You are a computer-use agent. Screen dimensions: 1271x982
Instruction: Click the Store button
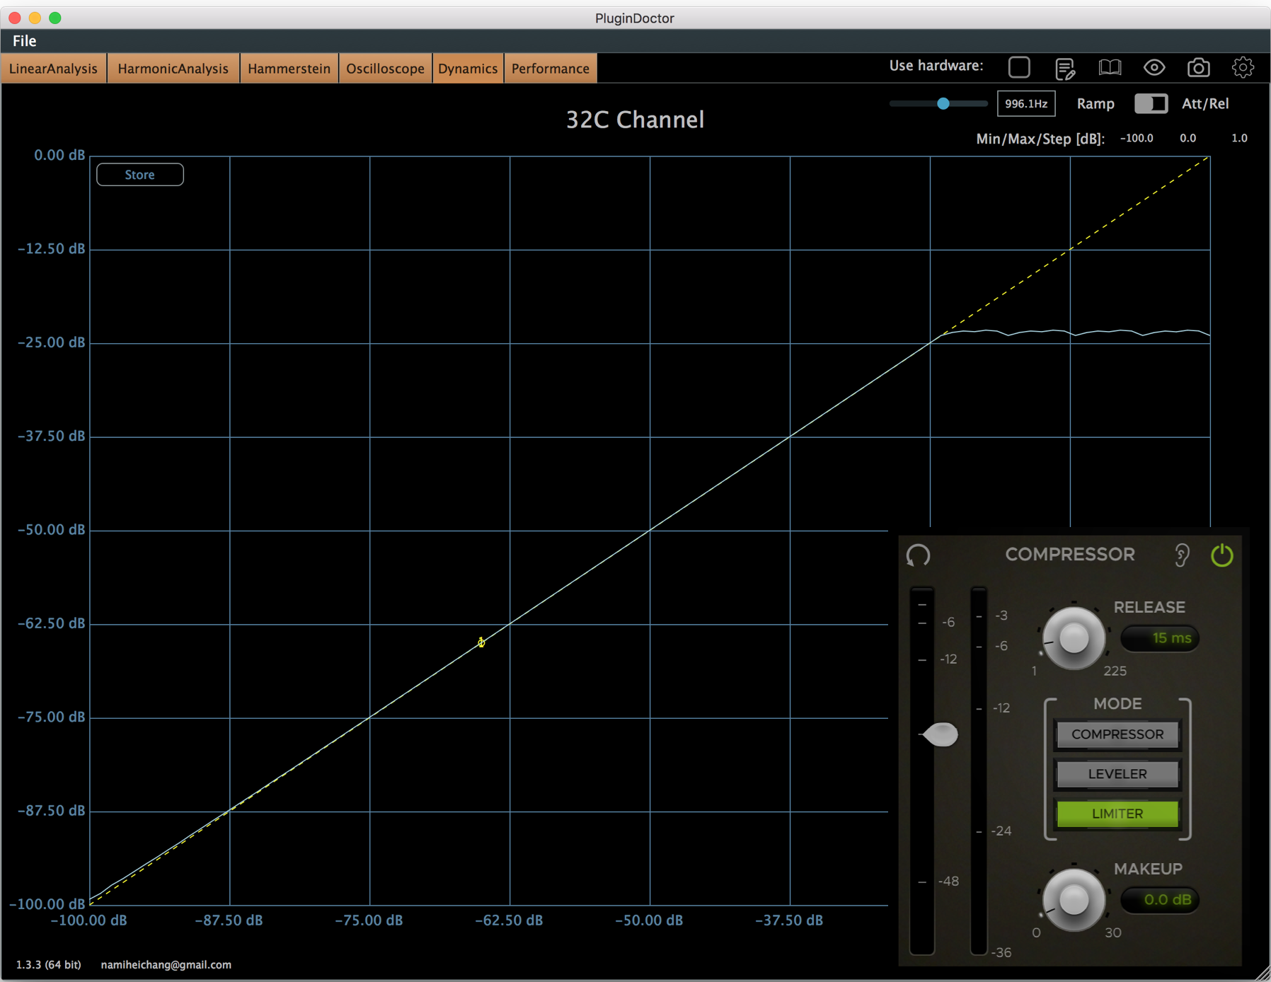point(140,175)
